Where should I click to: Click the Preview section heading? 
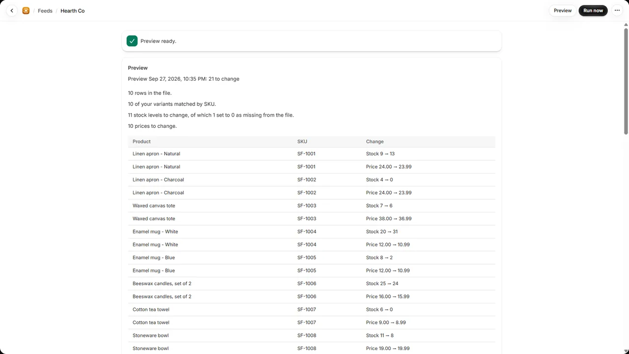(x=138, y=68)
